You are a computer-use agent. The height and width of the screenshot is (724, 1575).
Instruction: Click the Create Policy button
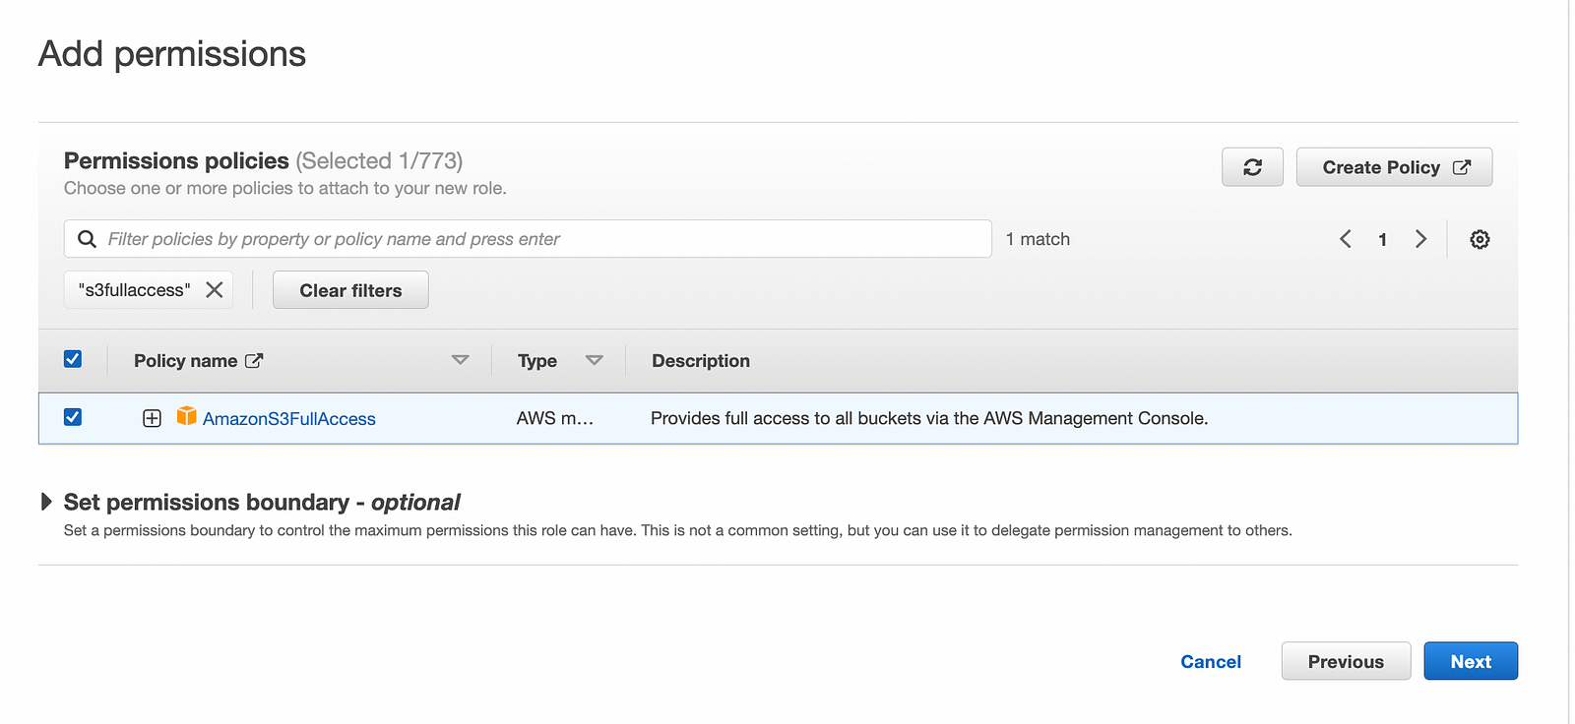tap(1394, 167)
